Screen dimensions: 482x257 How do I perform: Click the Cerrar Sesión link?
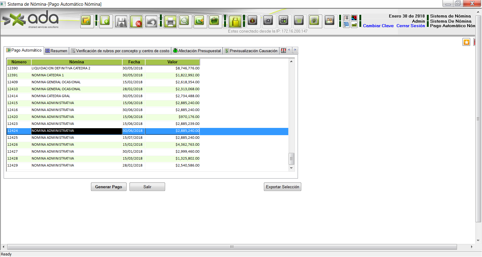[410, 26]
